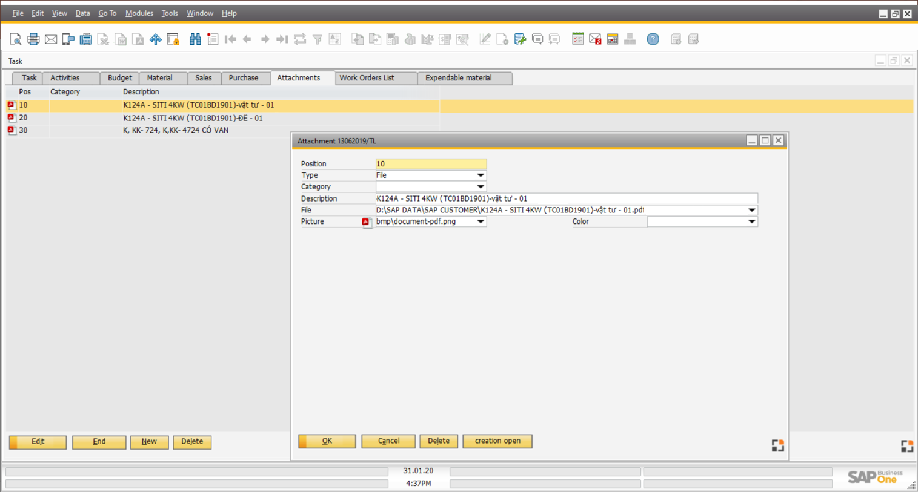Click Next Record right arrow
The image size is (918, 492).
pyautogui.click(x=265, y=39)
